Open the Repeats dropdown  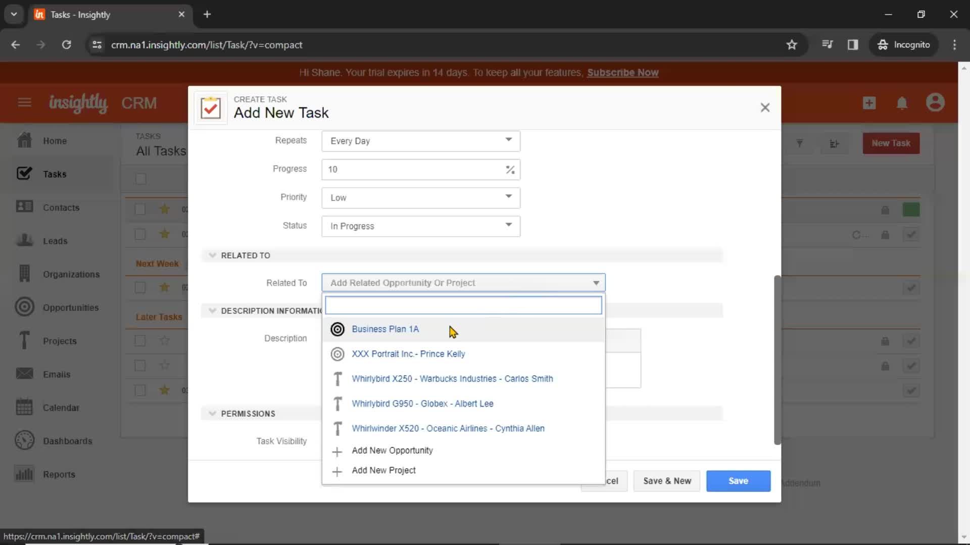[x=420, y=141]
